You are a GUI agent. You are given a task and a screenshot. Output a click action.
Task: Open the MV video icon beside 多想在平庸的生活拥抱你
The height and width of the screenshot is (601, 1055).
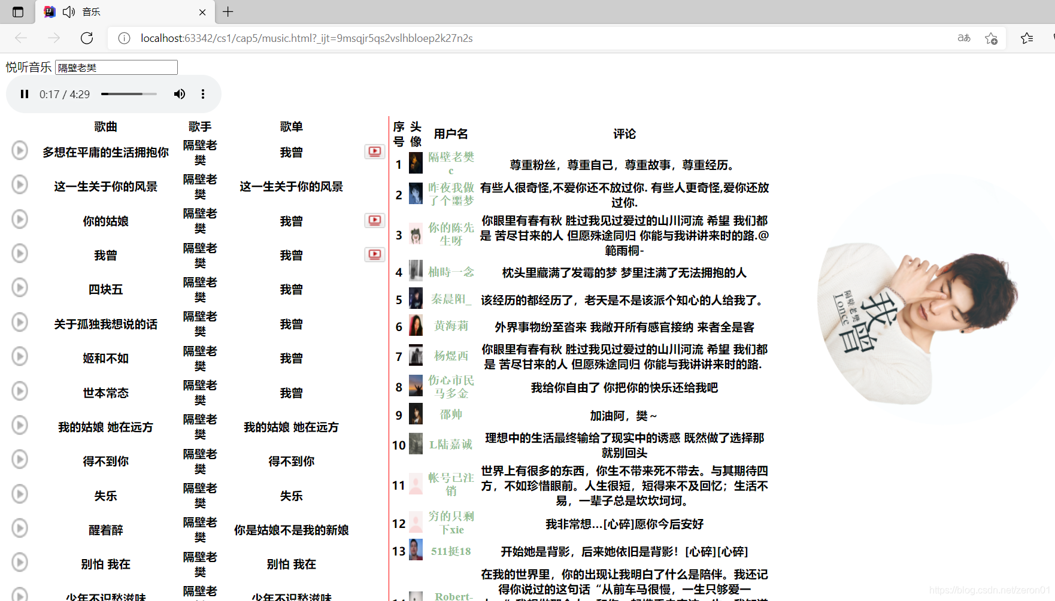pos(375,152)
